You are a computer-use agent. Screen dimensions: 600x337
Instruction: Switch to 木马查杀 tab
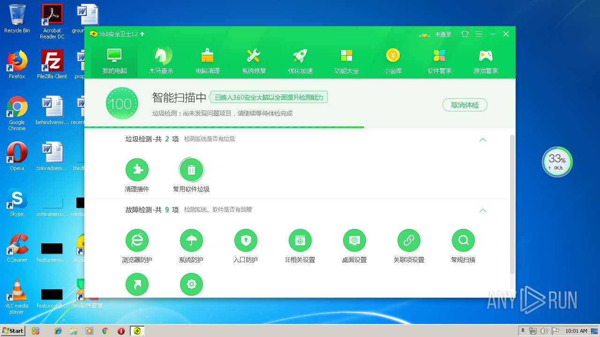pos(161,61)
